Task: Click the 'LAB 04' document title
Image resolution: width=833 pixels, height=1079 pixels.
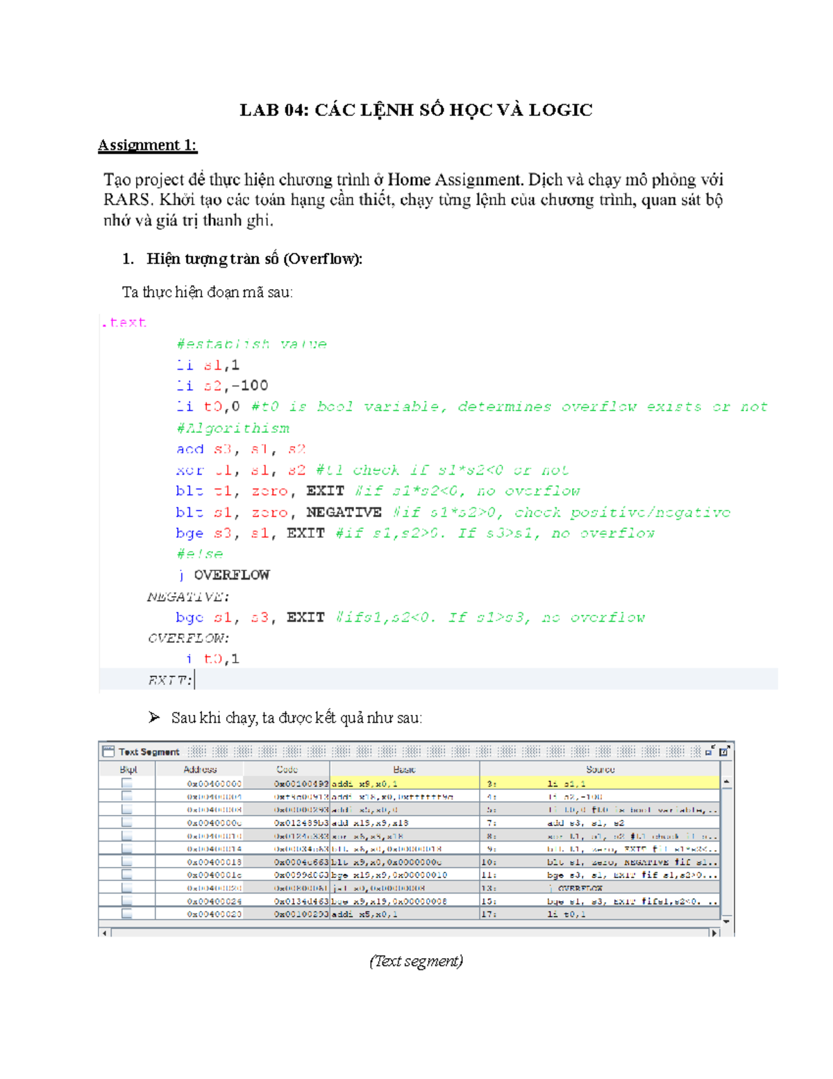Action: (416, 110)
